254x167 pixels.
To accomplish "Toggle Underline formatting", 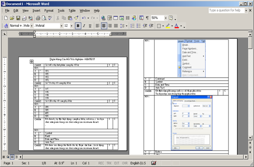I will (x=90, y=26).
